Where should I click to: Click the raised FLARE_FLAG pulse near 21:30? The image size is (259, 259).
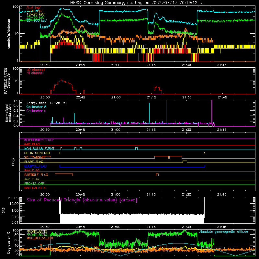click(x=185, y=162)
